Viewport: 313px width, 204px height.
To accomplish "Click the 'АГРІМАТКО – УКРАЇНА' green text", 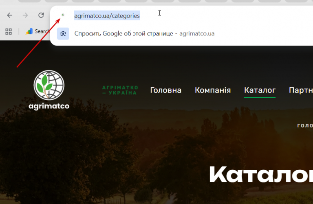I will tap(120, 90).
